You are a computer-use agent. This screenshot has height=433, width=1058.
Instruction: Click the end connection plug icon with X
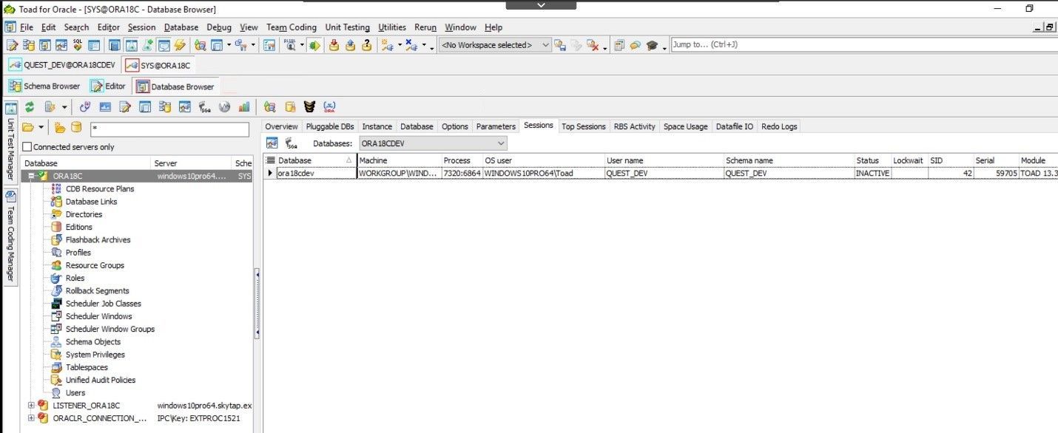pos(411,45)
